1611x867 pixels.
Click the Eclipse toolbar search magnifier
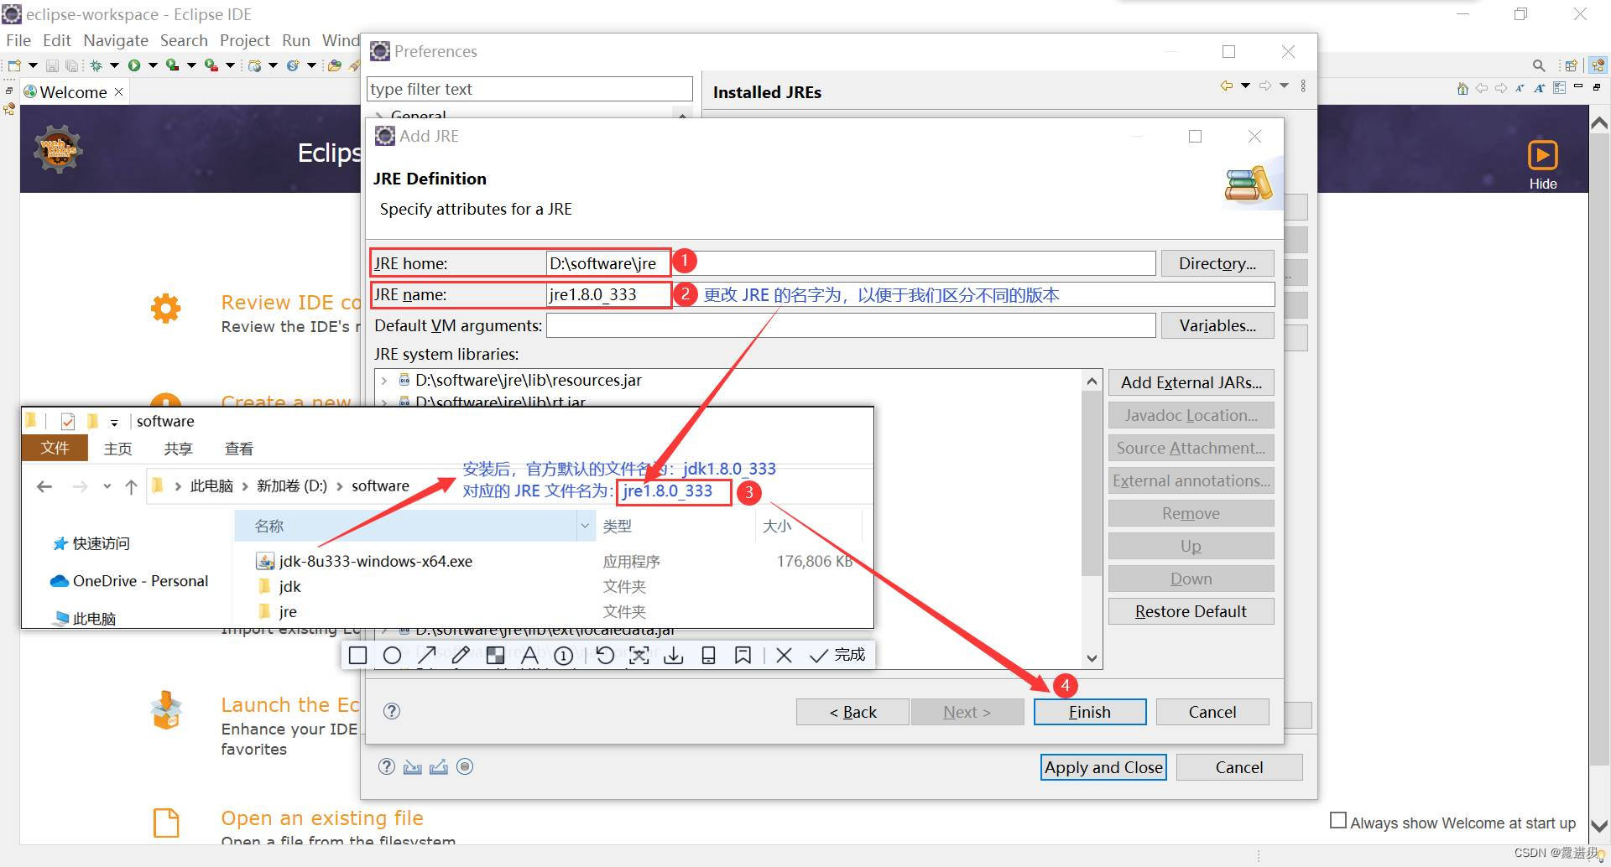(1539, 65)
